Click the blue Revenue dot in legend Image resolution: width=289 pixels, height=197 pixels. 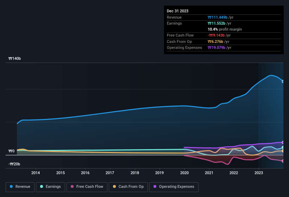12,187
